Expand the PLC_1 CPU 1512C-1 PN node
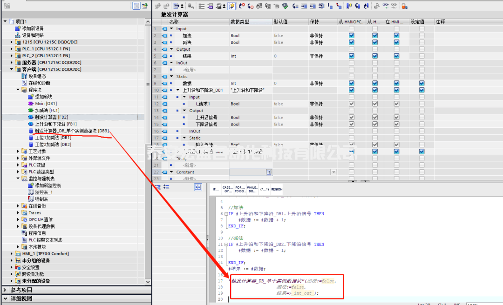This screenshot has height=305, width=503. (x=12, y=49)
